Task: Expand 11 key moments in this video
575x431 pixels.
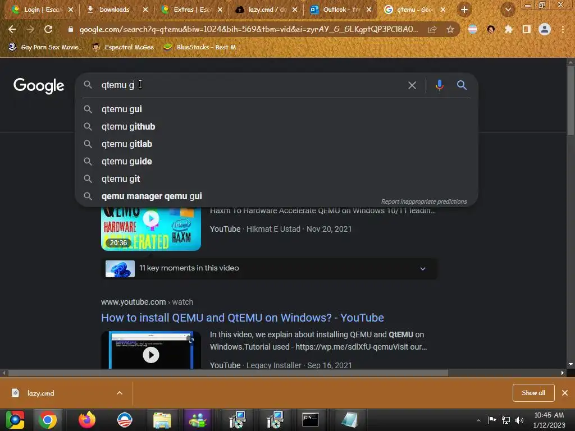Action: click(x=269, y=269)
